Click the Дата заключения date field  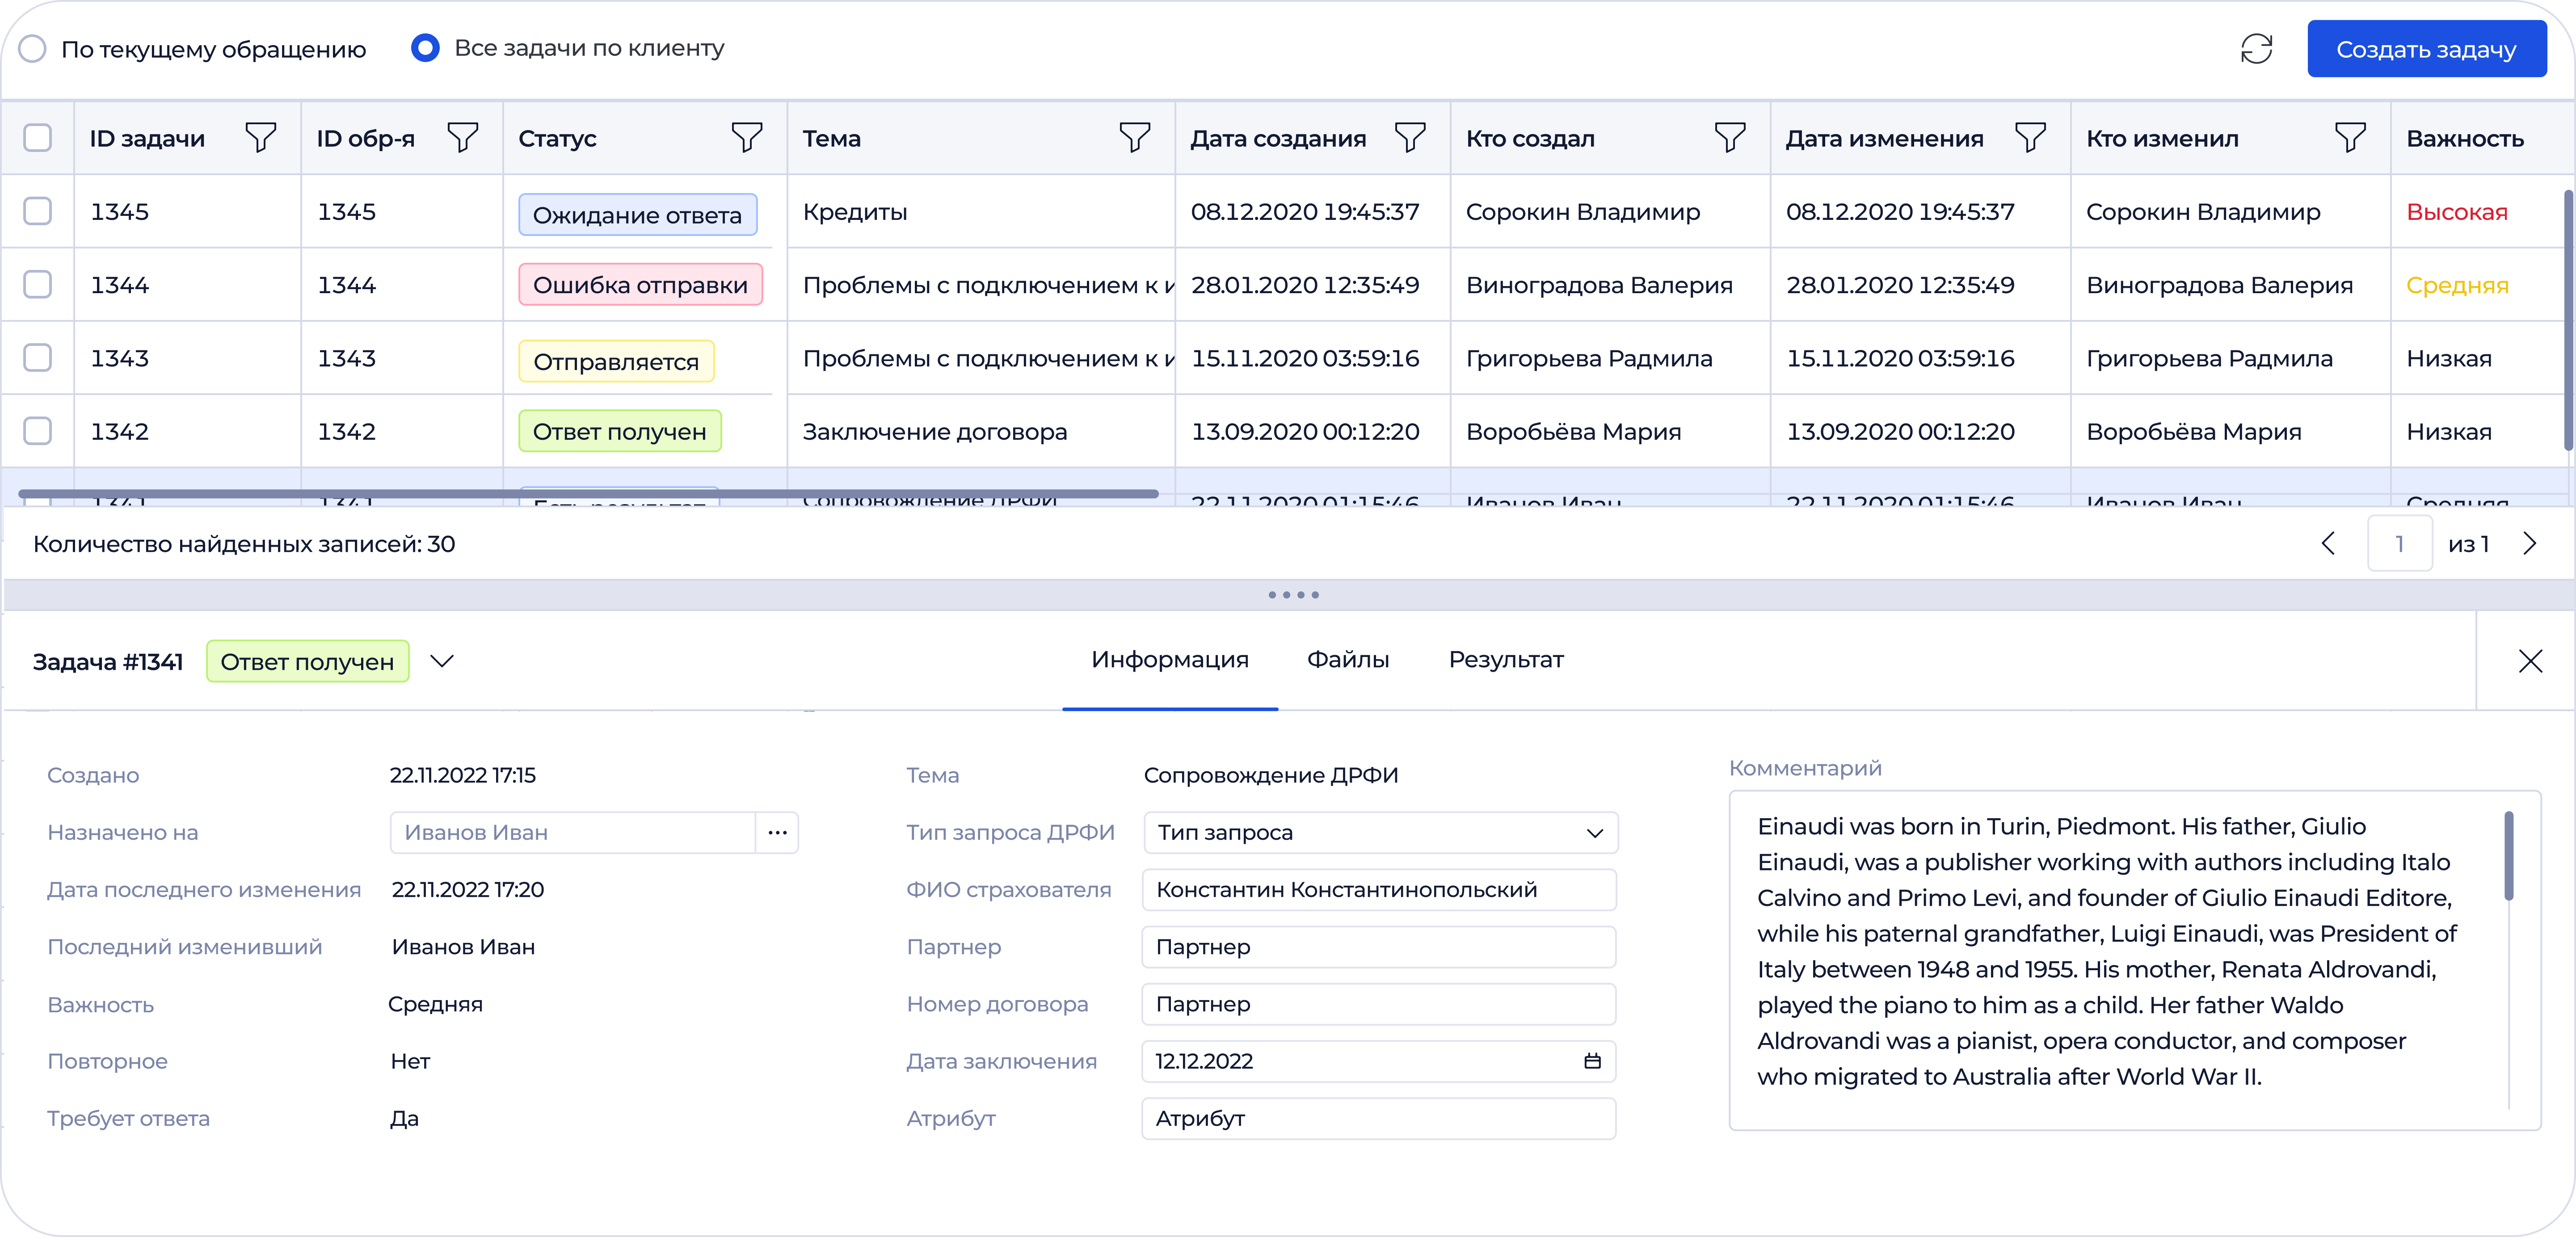(1379, 1061)
